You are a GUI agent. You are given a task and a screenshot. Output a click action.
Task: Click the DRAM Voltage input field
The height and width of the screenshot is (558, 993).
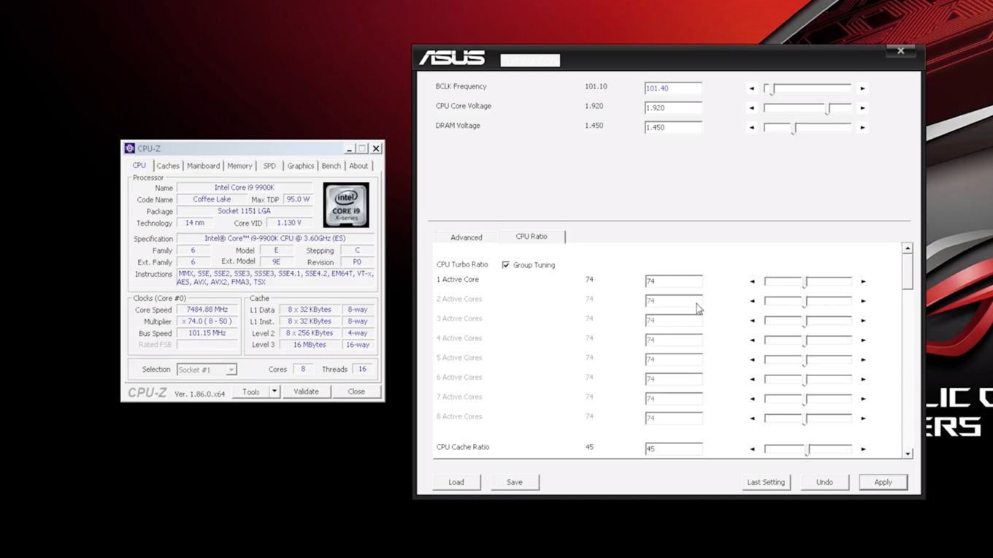tap(673, 128)
